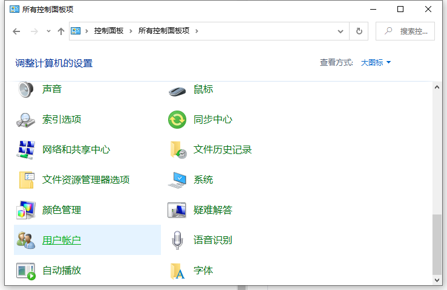Open the AutoPlay (自动播放) icon
The image size is (447, 290).
click(x=26, y=271)
